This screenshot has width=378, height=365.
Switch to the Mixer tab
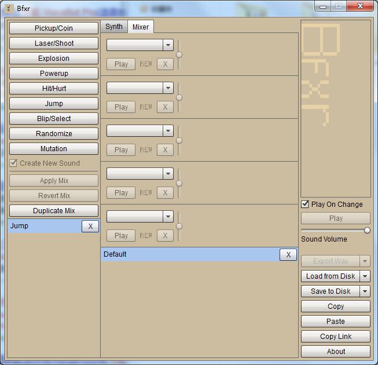tap(141, 27)
